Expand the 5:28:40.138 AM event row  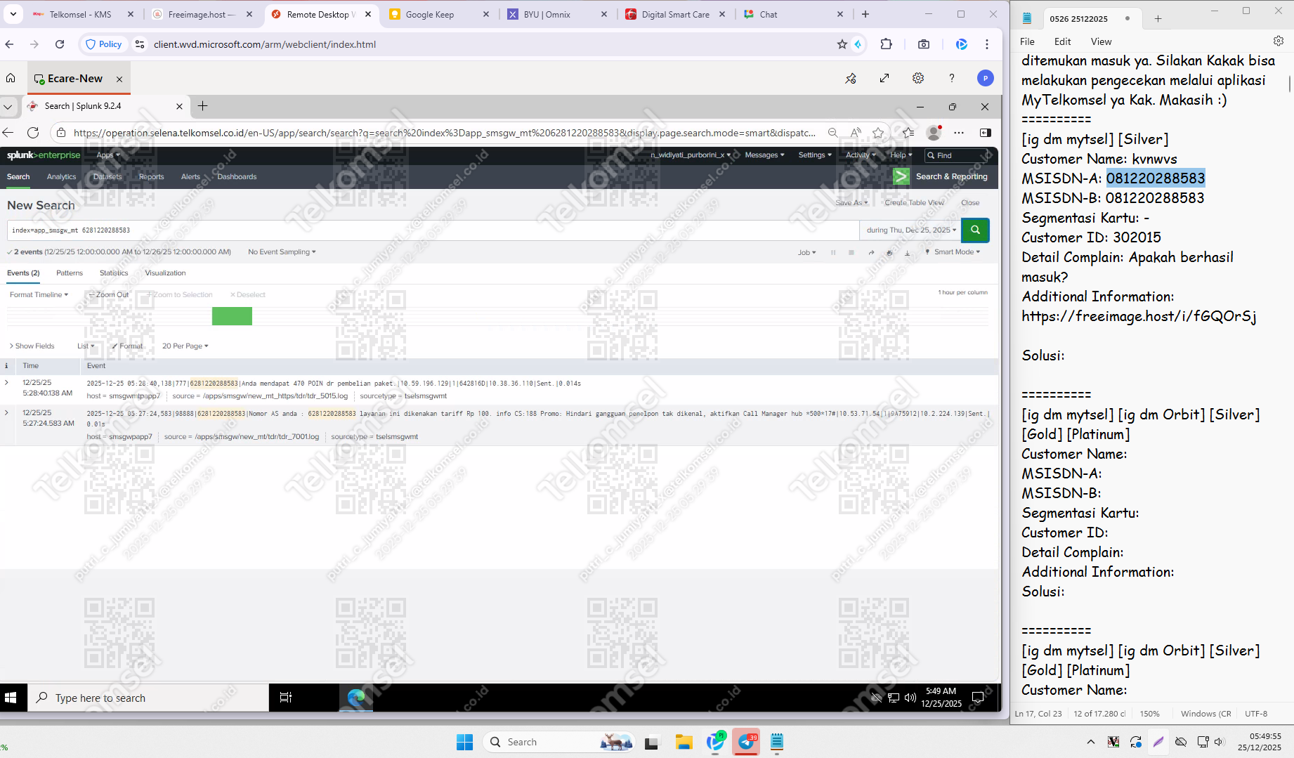point(6,383)
